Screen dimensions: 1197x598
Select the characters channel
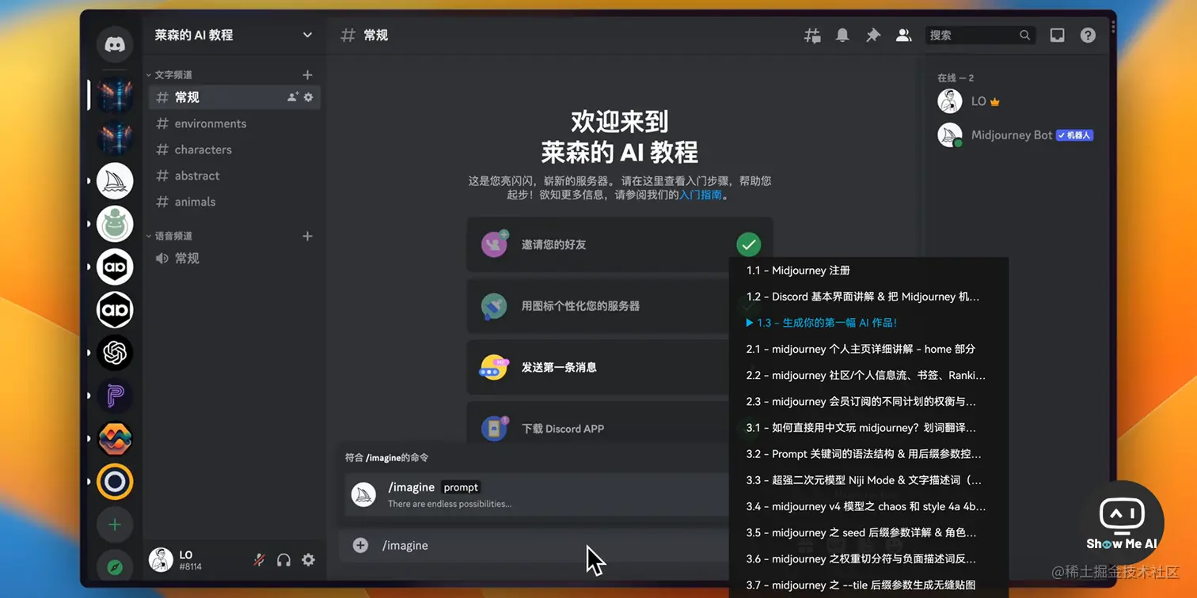pyautogui.click(x=234, y=149)
